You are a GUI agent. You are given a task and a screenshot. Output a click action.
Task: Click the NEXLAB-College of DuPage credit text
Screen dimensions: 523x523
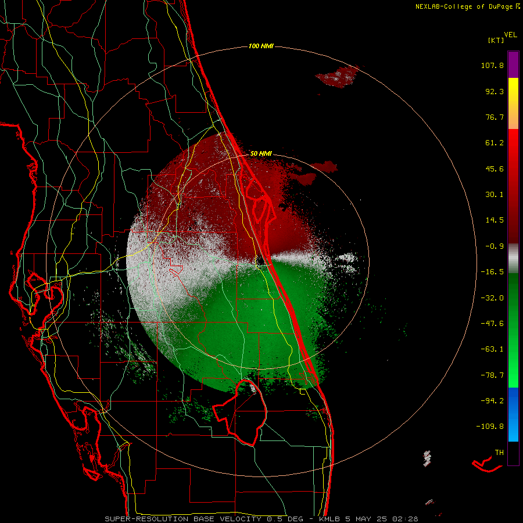(467, 6)
